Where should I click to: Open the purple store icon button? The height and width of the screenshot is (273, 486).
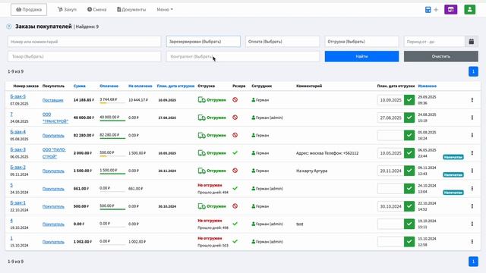(450, 10)
